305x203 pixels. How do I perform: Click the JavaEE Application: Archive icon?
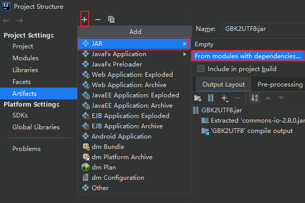(x=86, y=106)
